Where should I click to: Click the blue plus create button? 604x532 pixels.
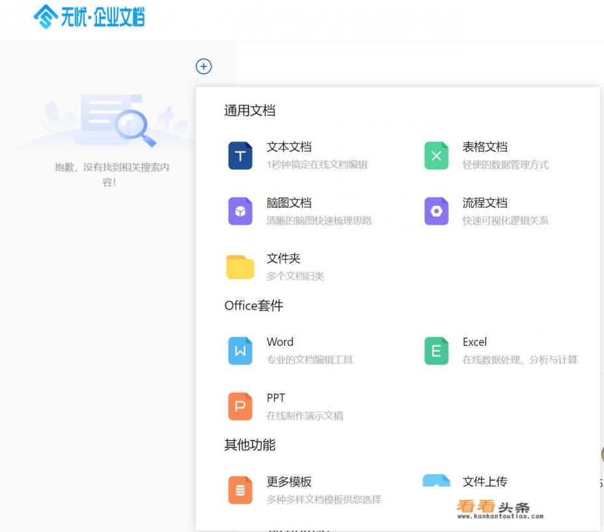(x=204, y=66)
